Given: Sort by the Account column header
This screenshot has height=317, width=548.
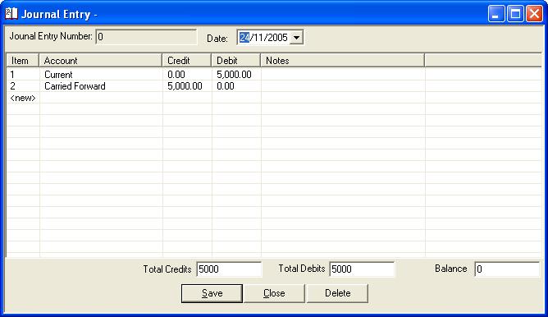Looking at the screenshot, I should (x=100, y=61).
